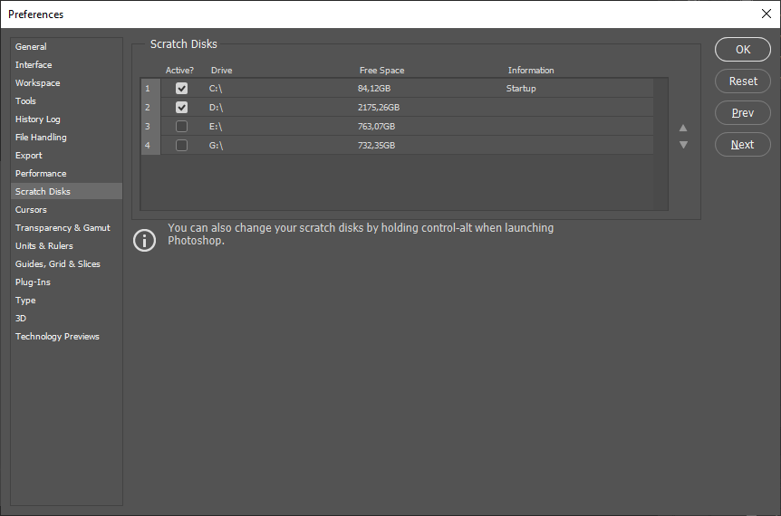781x516 pixels.
Task: Open the General preferences section
Action: pos(66,47)
